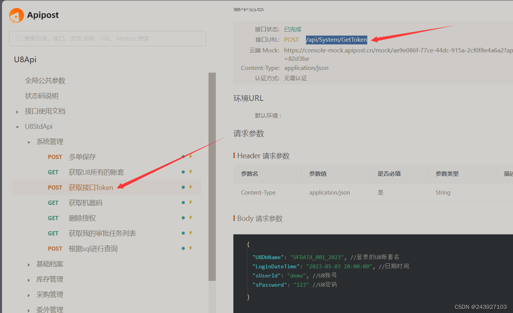The image size is (513, 313).
Task: Click the Content-Type cell in header table
Action: [258, 193]
